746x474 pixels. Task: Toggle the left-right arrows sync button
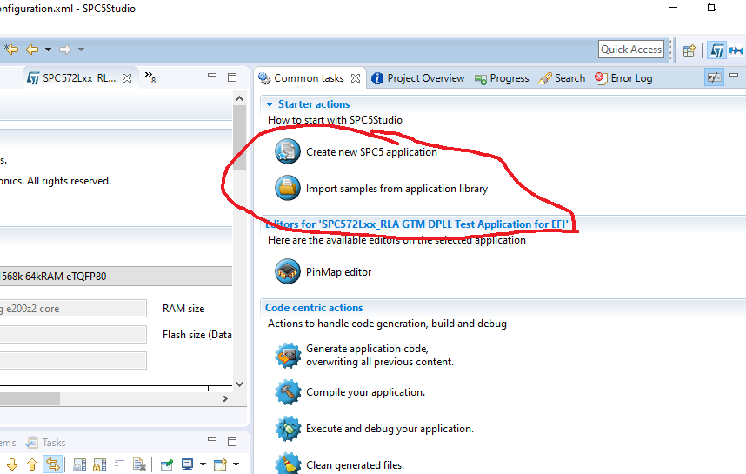52,464
